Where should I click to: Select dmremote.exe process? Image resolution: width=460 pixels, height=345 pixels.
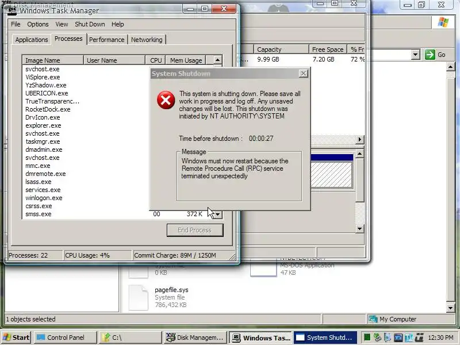click(x=45, y=174)
